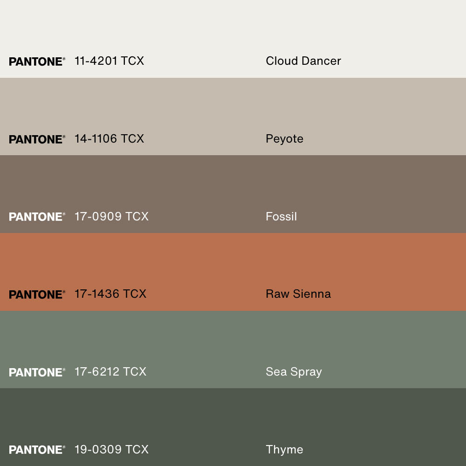Select the color code 17-1436 TCX

click(110, 294)
